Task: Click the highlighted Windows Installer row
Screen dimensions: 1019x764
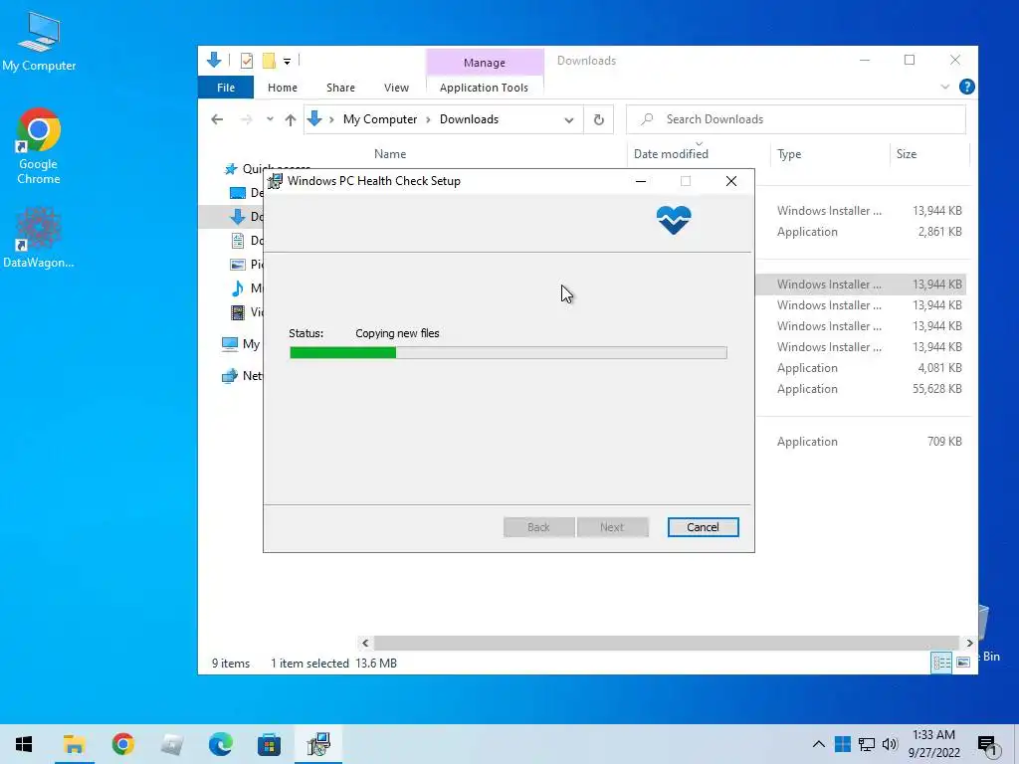Action: click(861, 285)
